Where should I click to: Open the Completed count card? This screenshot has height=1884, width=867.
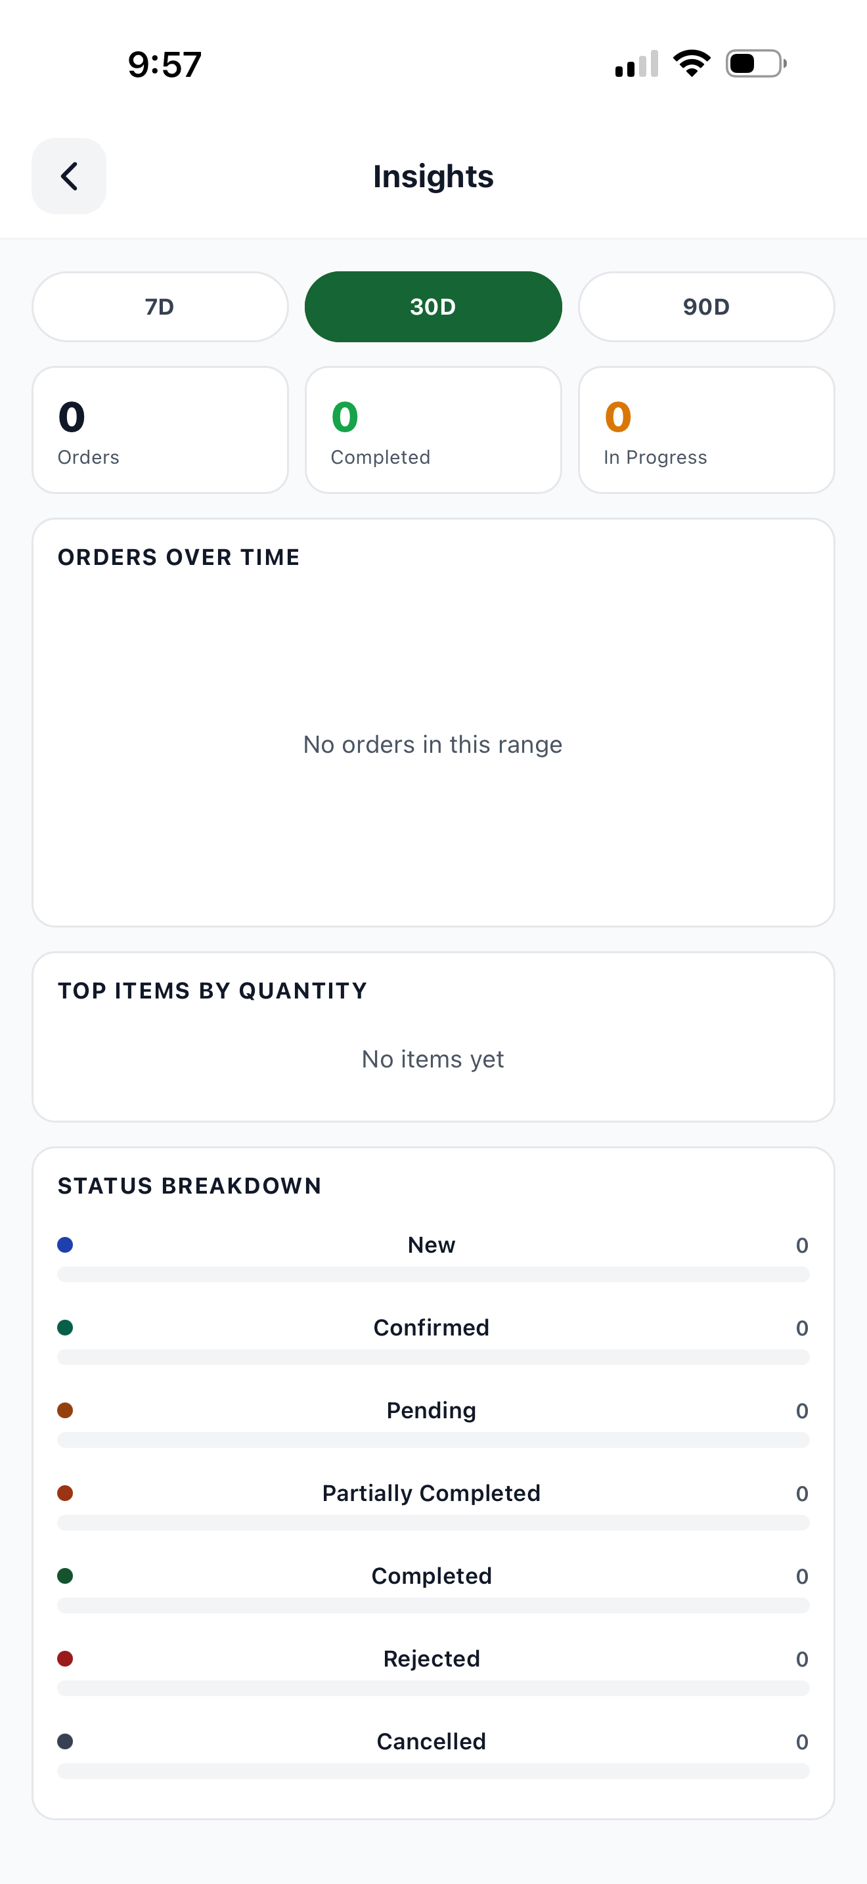point(433,430)
